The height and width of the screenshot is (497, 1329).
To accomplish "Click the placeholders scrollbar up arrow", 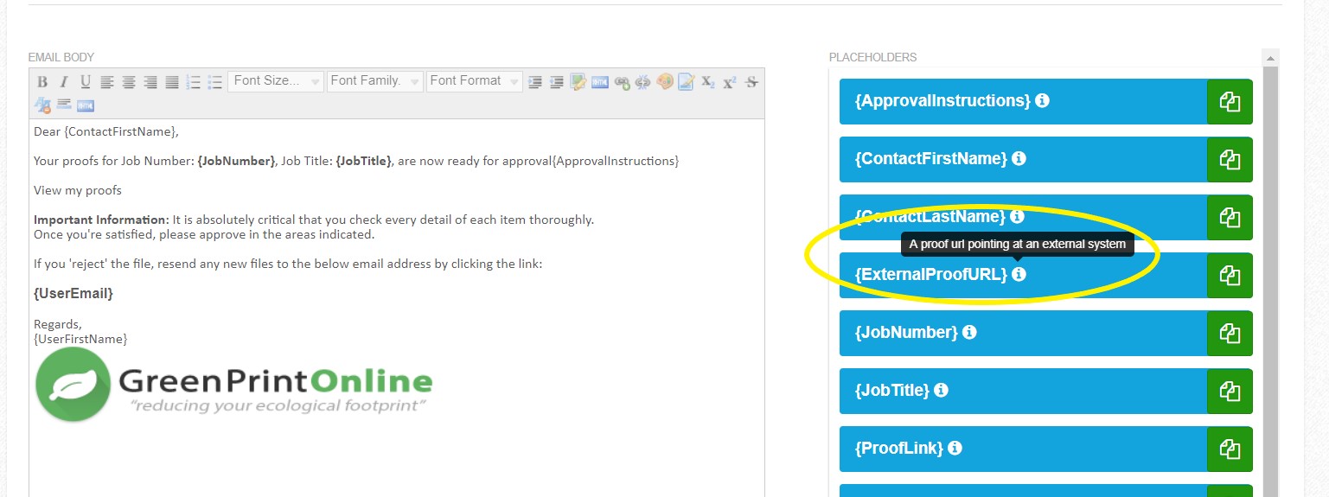I will tap(1270, 57).
